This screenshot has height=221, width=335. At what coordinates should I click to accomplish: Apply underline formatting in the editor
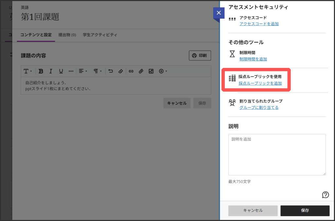tap(61, 71)
